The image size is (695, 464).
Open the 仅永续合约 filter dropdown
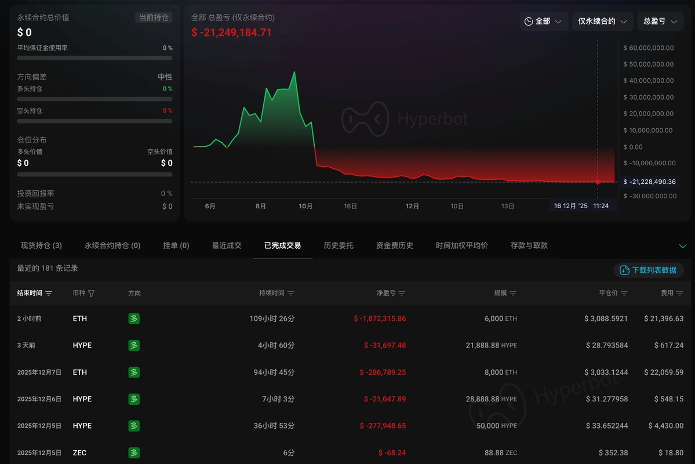click(x=602, y=21)
